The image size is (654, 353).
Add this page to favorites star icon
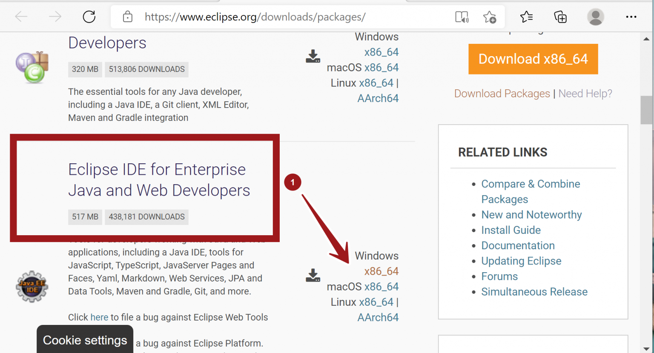[x=490, y=17]
